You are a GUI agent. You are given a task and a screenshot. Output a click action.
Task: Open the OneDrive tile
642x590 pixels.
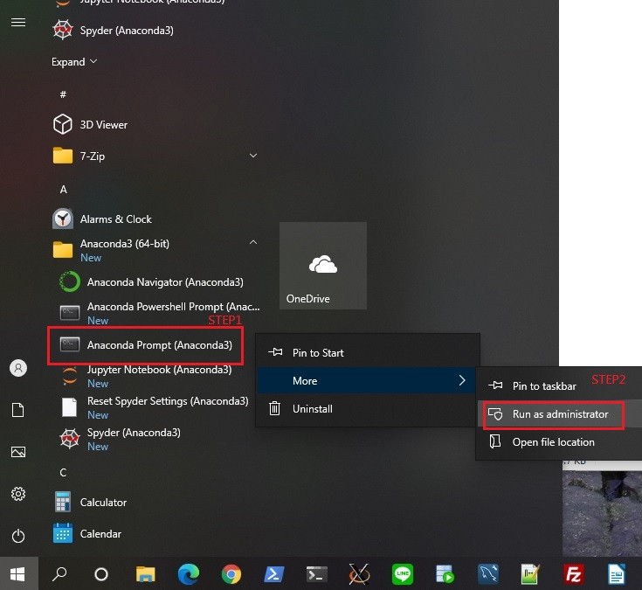[323, 266]
